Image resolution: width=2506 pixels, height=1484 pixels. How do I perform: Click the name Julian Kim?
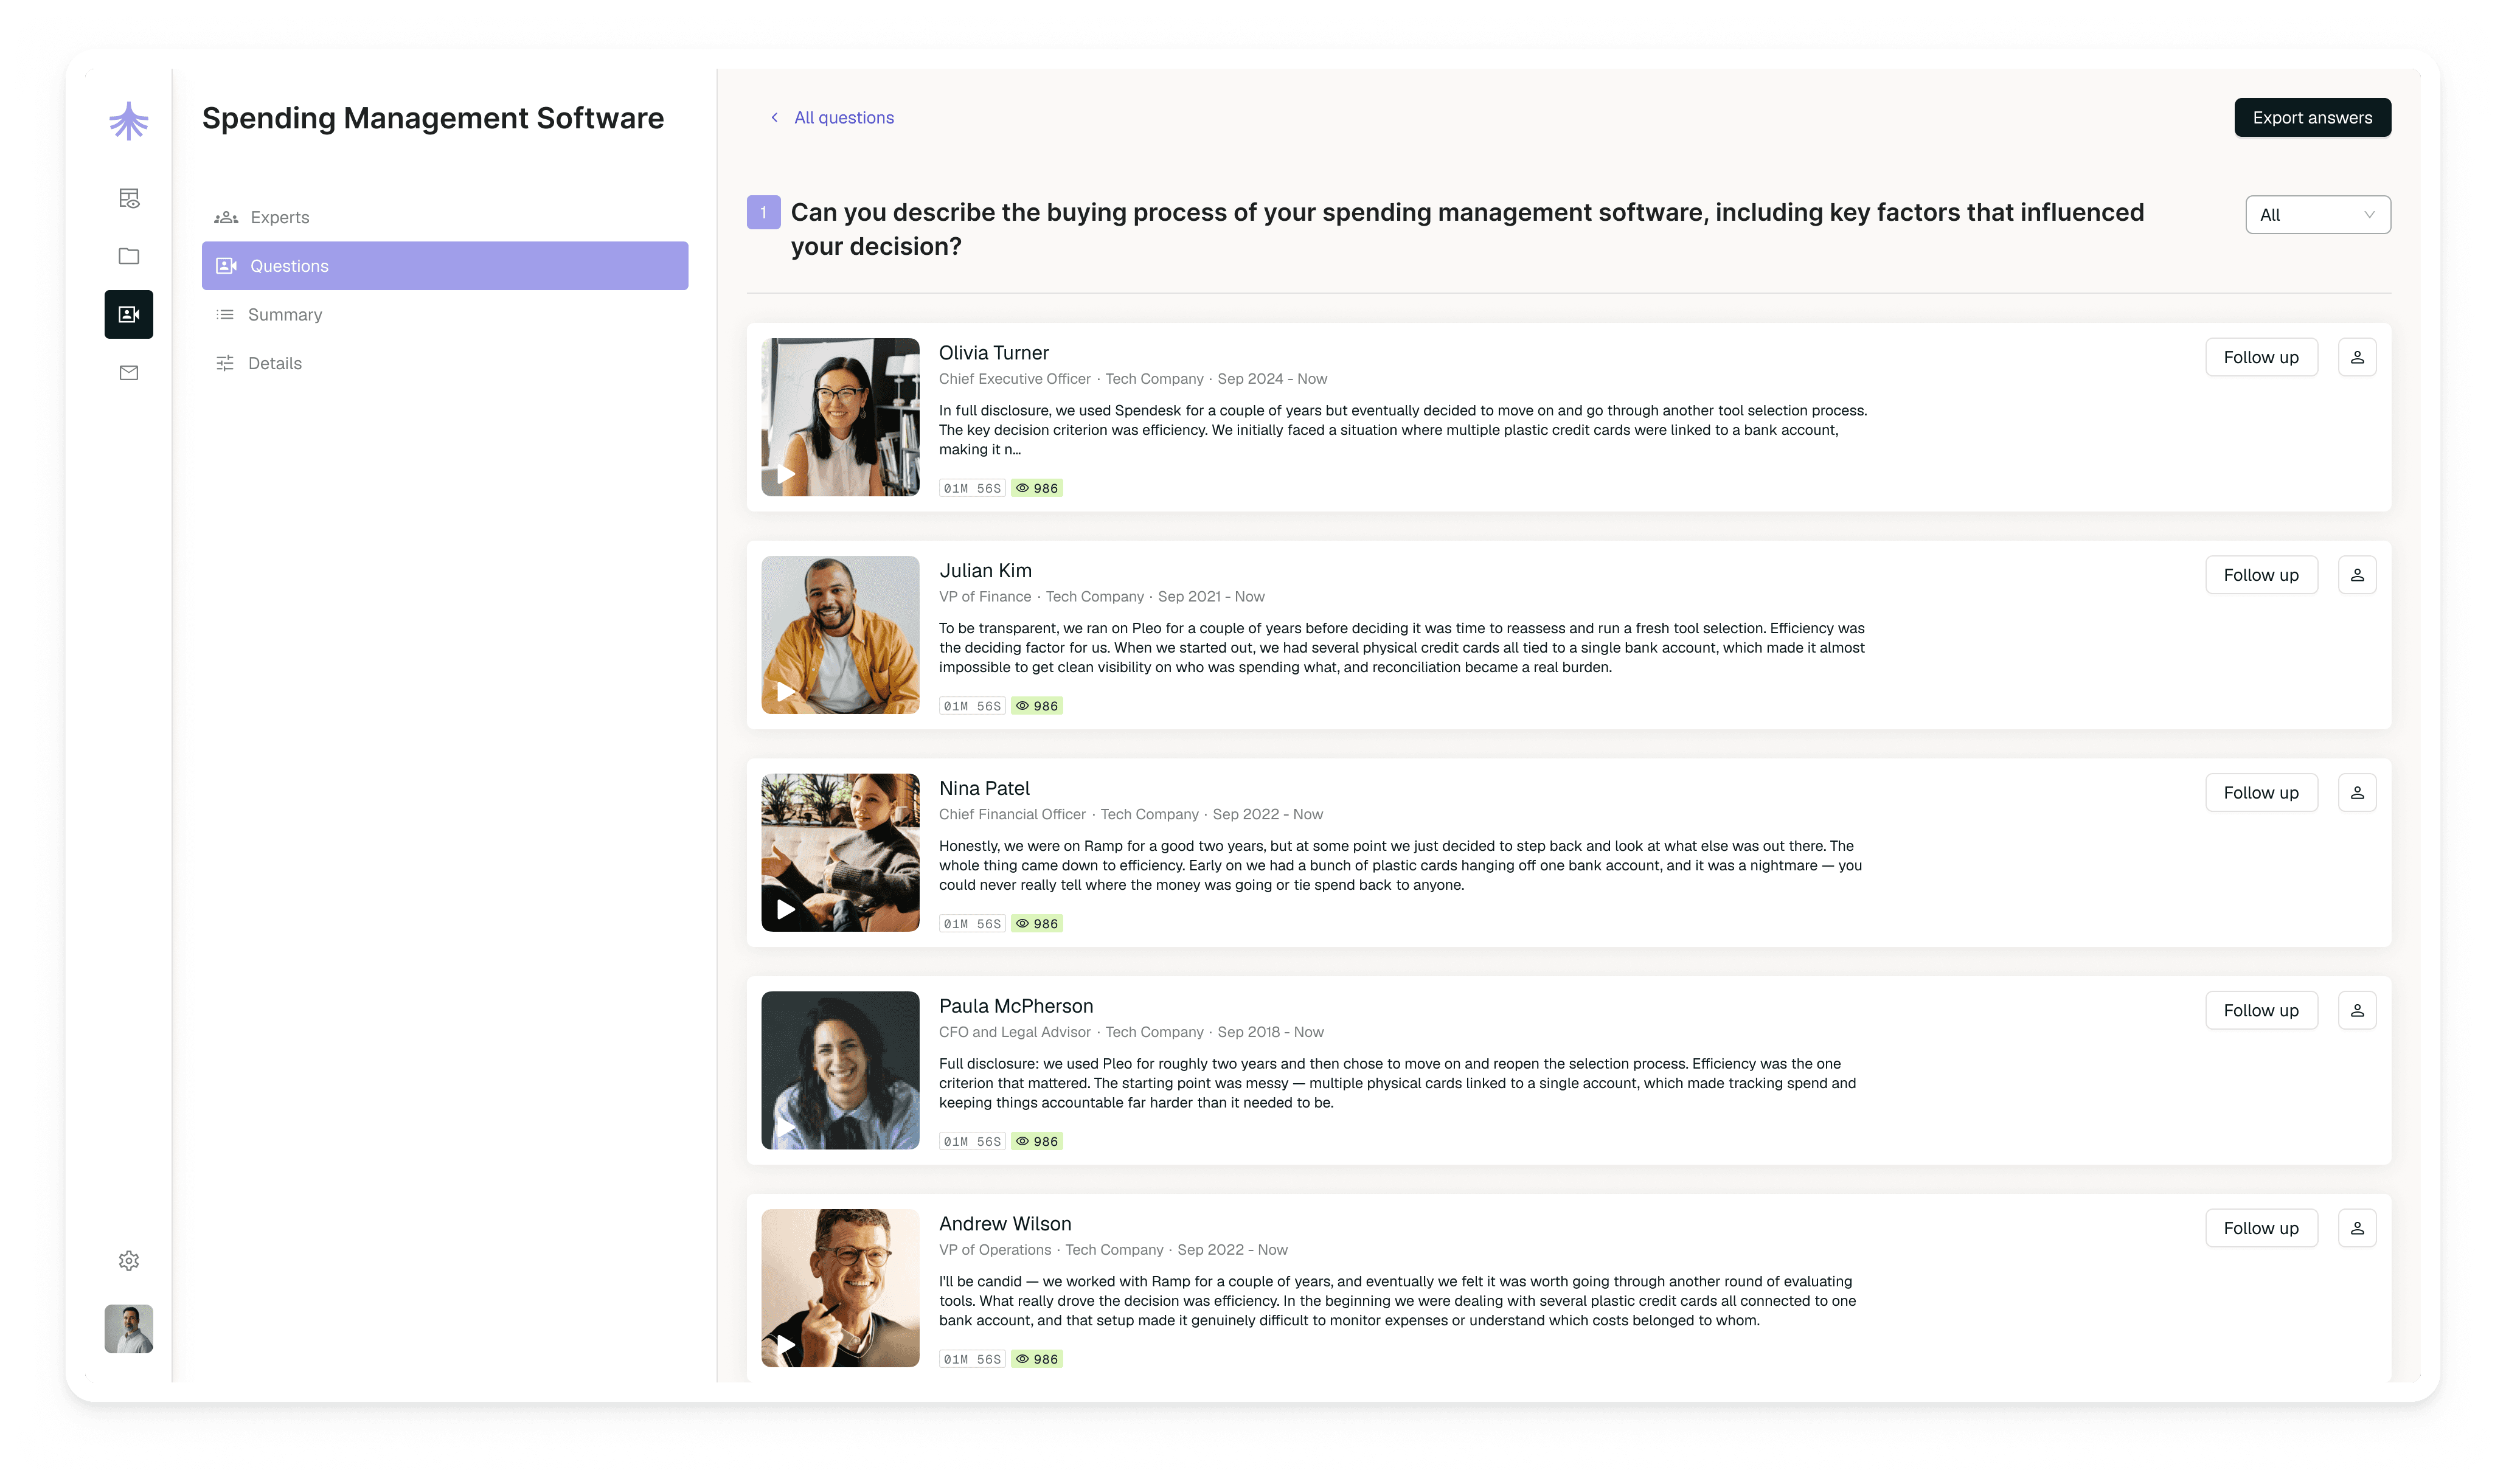pyautogui.click(x=985, y=571)
